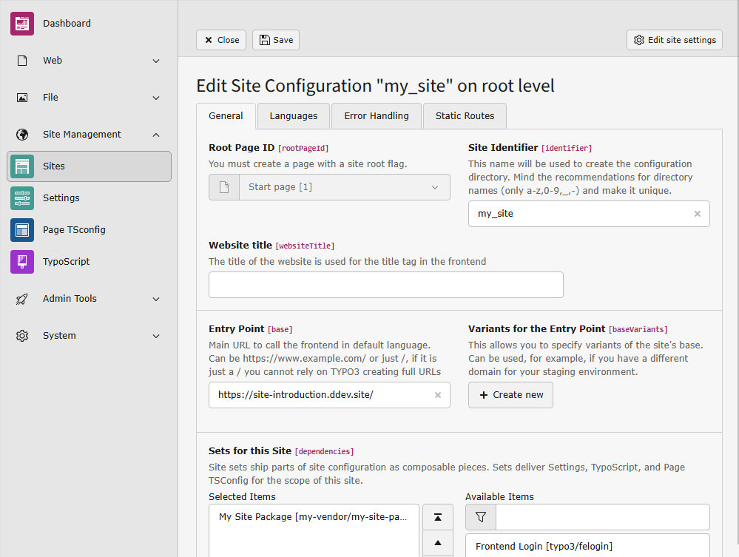Switch to the Error Handling tab
Viewport: 739px width, 557px height.
click(376, 116)
